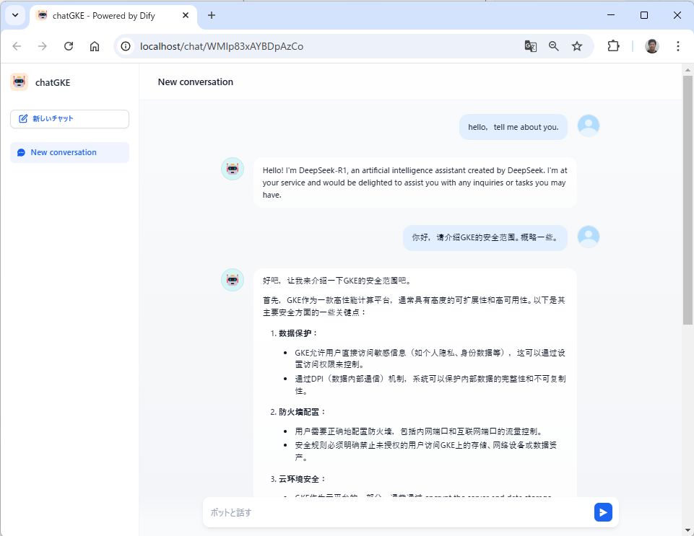Click the 'hello, tell me about you.' message
Screen dimensions: 694x536
[513, 127]
